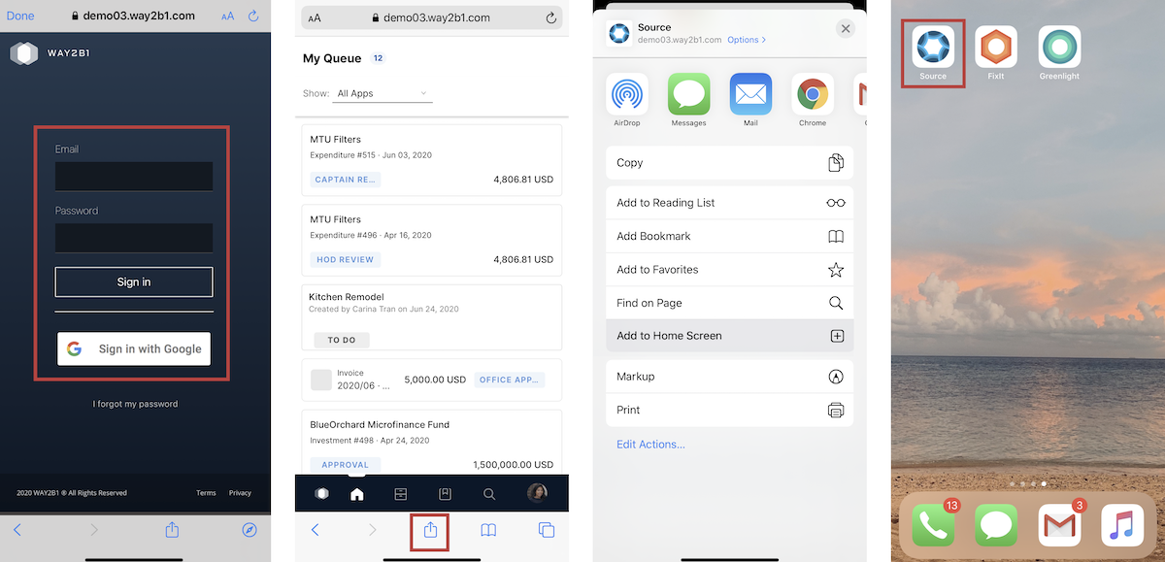Click the Password input field
This screenshot has width=1165, height=562.
(134, 238)
